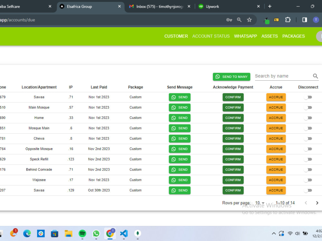
Task: Open Microsoft Edge from the taskbar
Action: (x=27, y=233)
